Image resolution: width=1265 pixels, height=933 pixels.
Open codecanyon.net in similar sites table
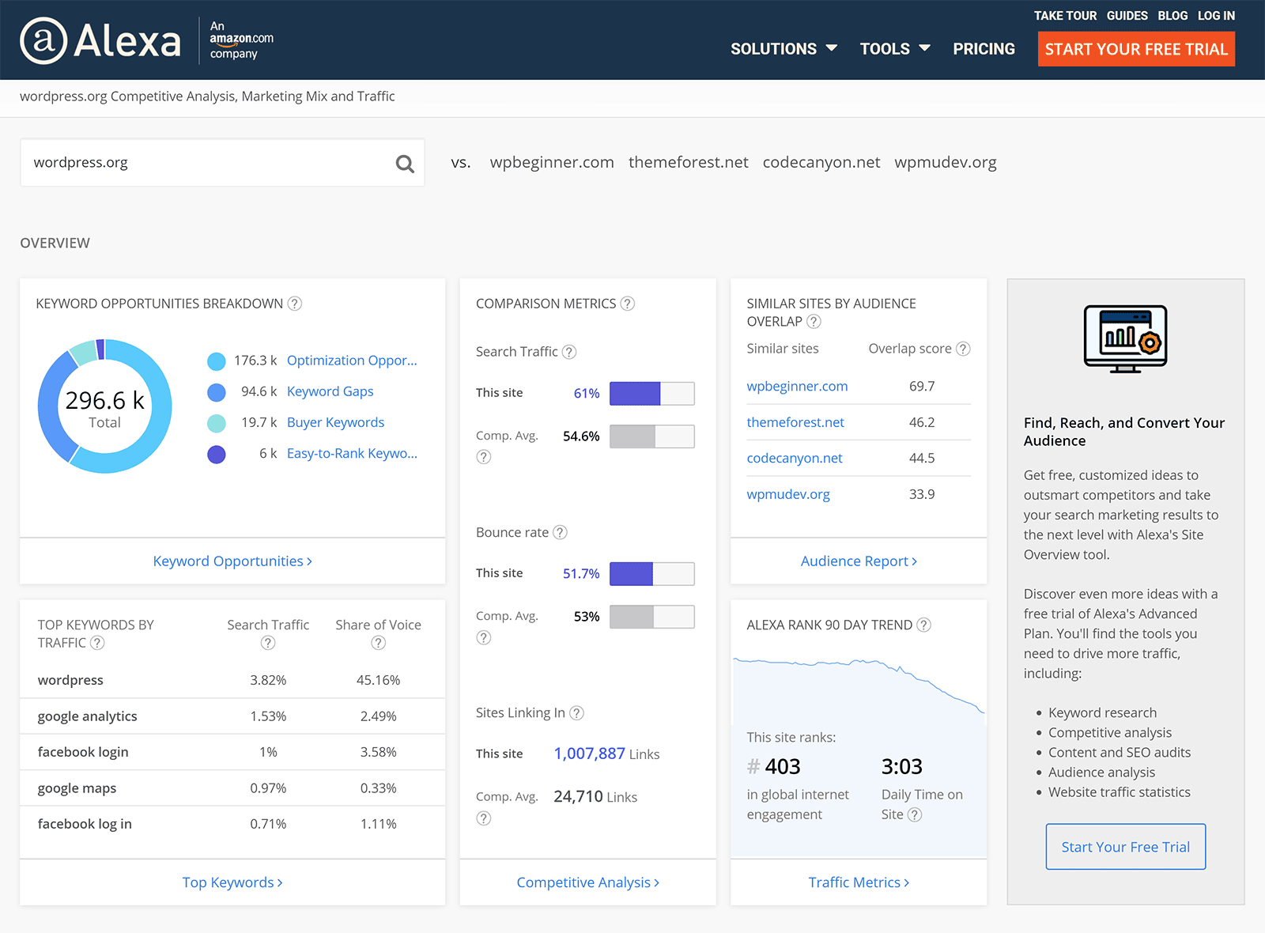795,458
